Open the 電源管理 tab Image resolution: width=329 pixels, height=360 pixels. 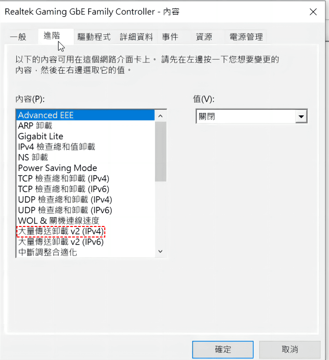[246, 37]
